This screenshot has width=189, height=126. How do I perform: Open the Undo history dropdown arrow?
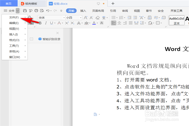[51, 11]
